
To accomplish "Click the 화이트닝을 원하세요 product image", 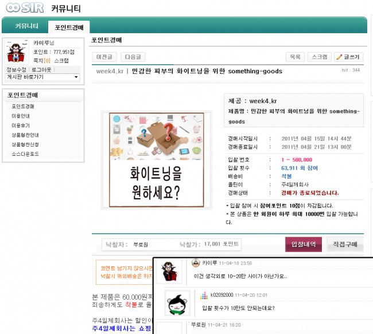I will tap(156, 160).
